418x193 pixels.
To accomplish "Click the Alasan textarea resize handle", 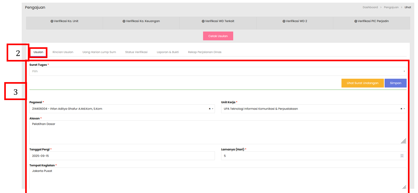I will tap(403, 141).
